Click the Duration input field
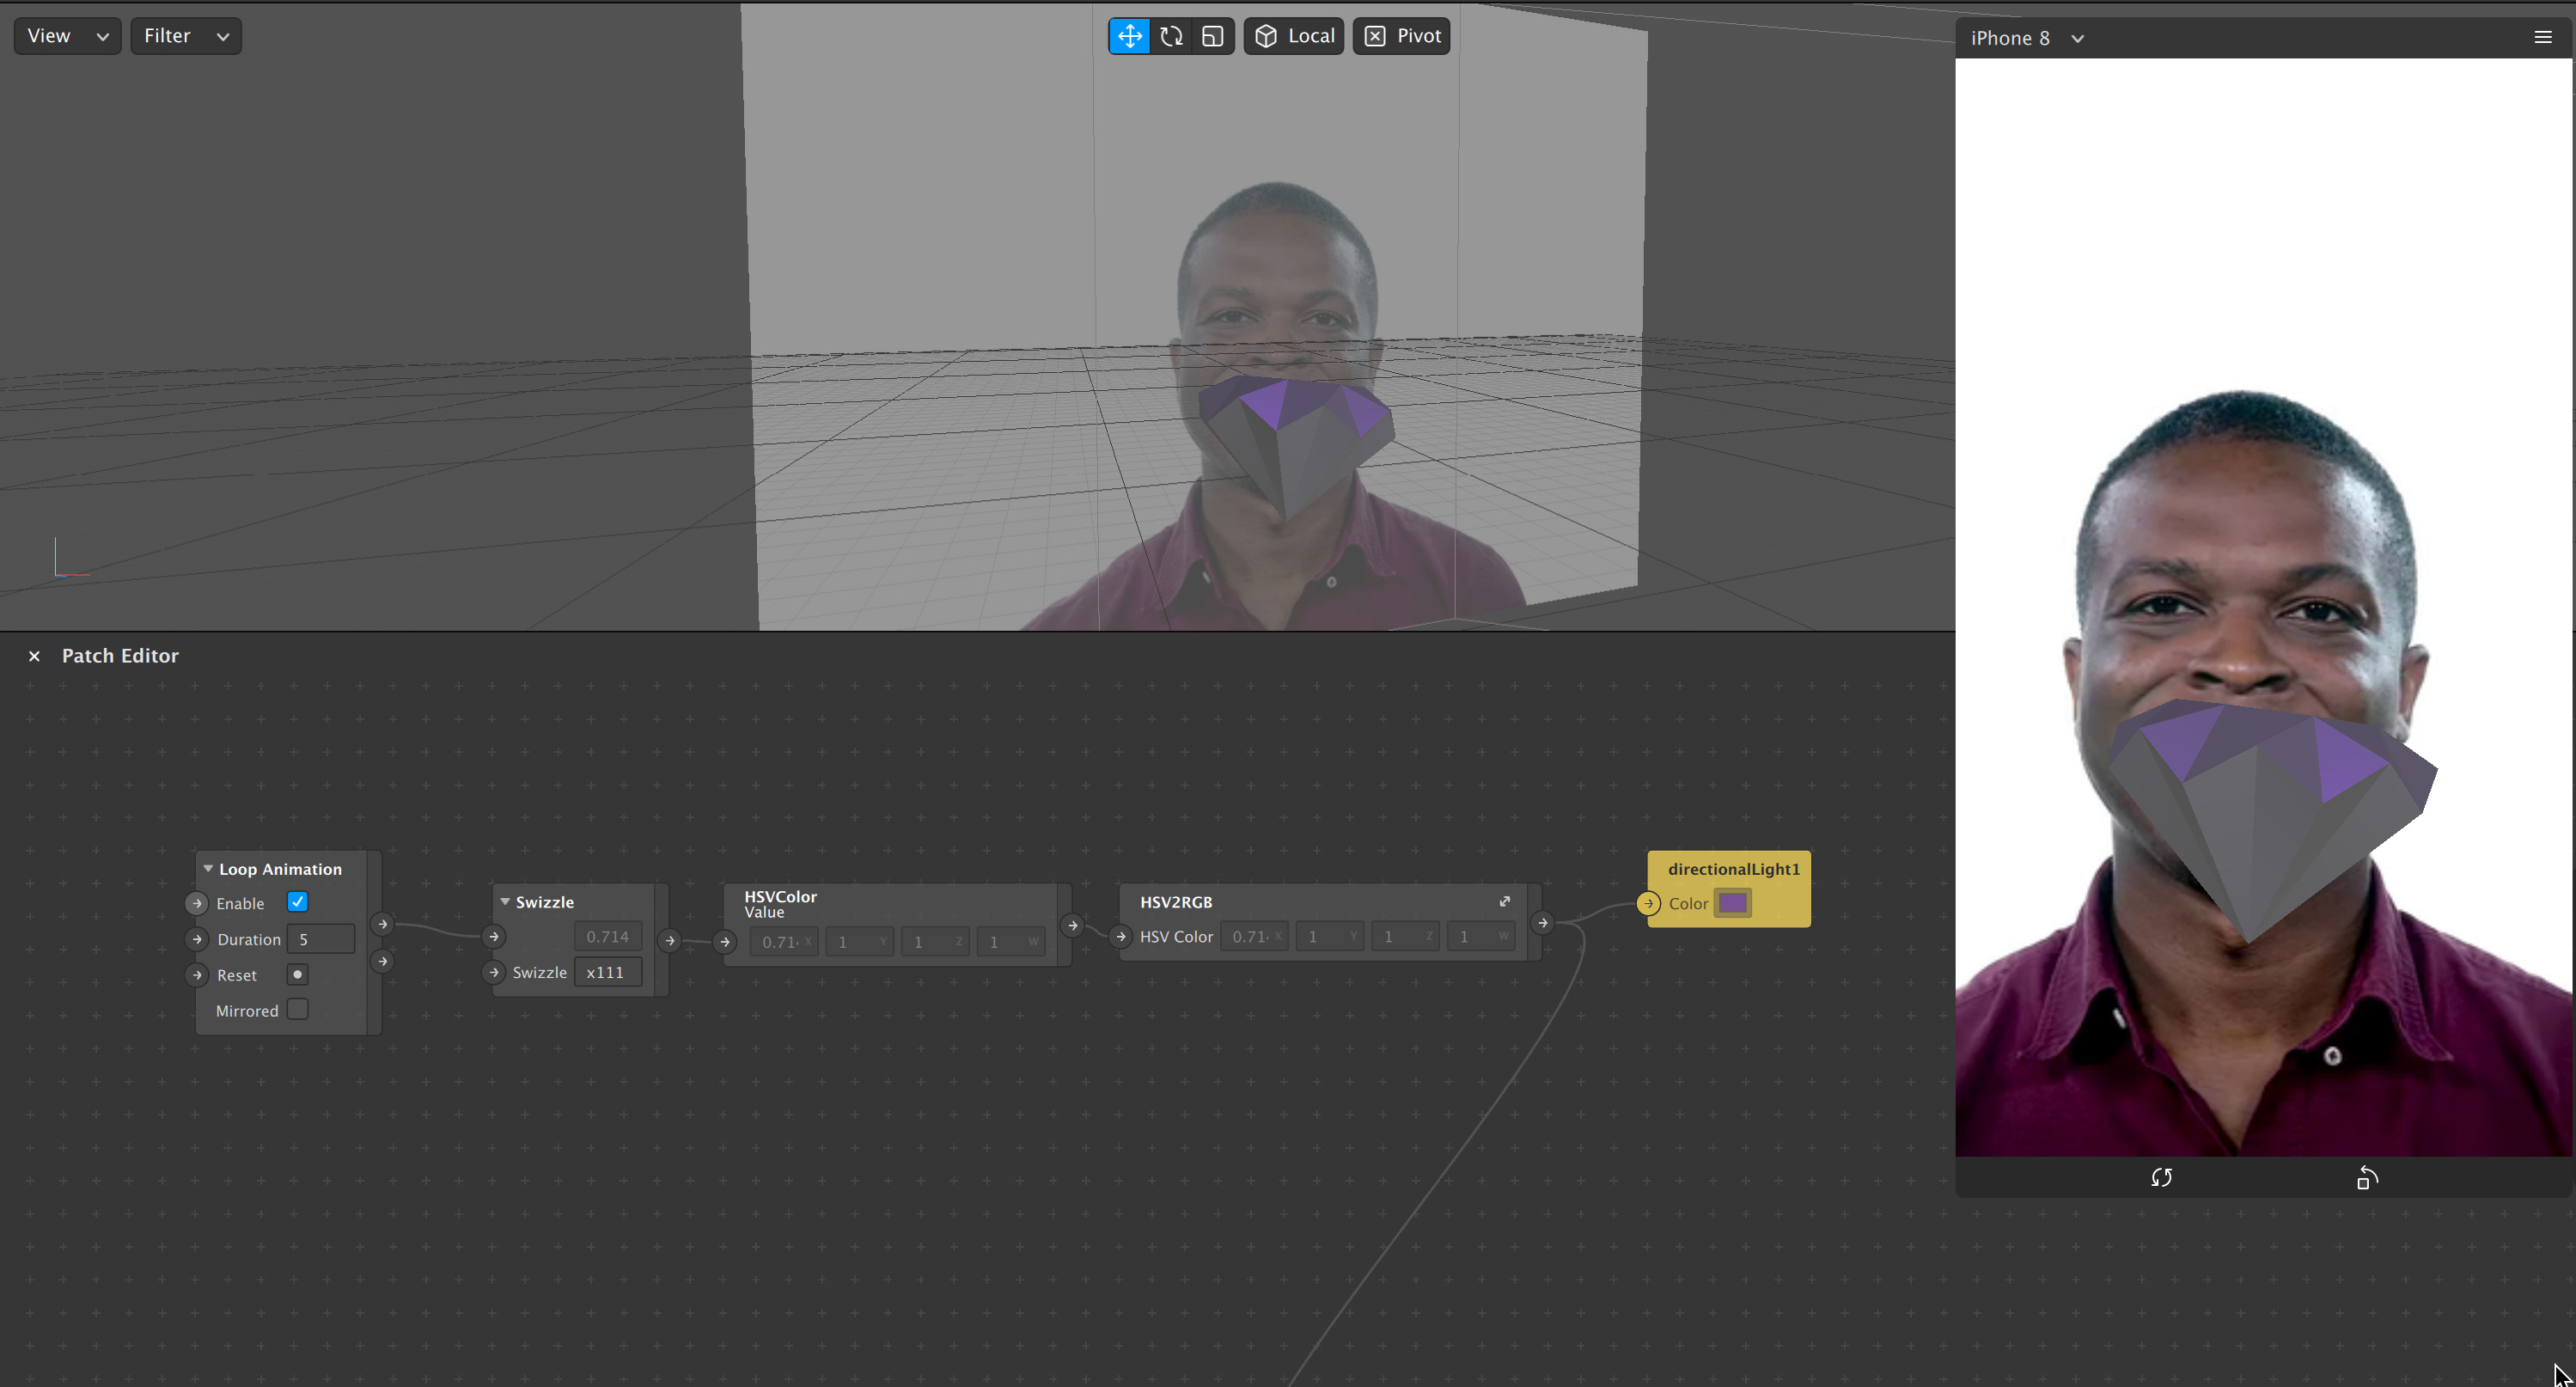Screen dimensions: 2576x1387 tap(320, 939)
